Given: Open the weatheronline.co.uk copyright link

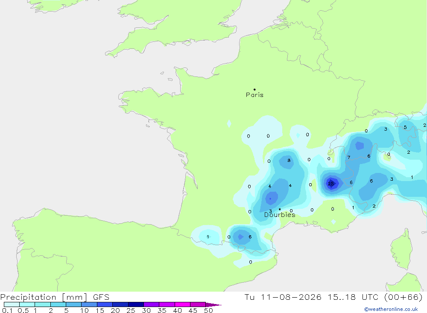Looking at the screenshot, I should click(x=391, y=309).
